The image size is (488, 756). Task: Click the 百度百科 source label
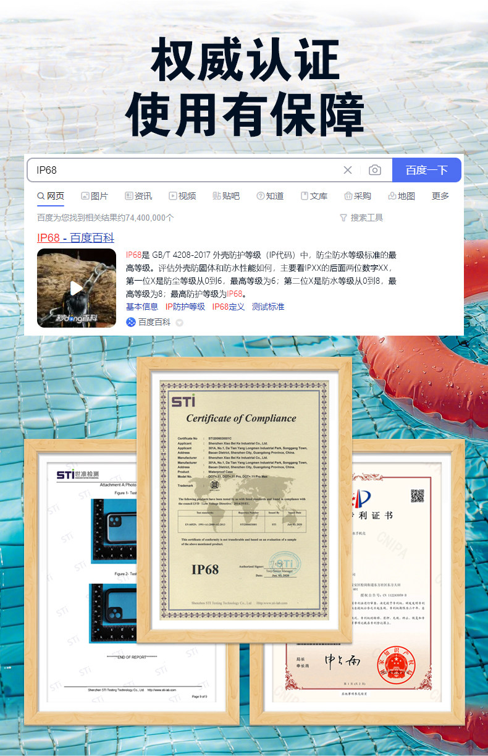tap(154, 322)
